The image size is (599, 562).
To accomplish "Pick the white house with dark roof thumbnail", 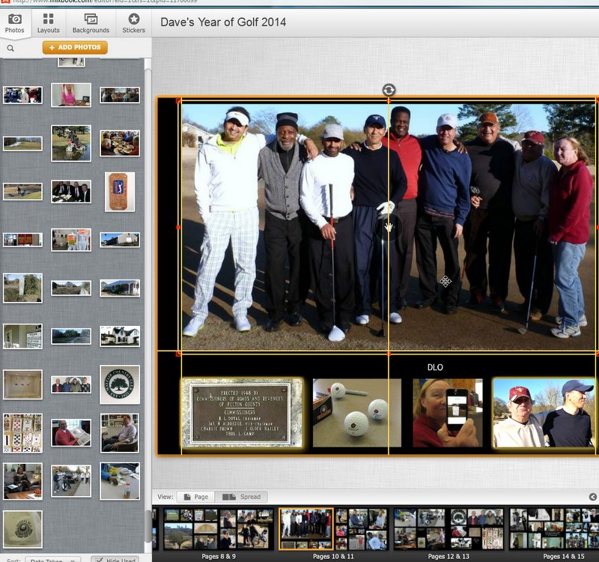I will (x=120, y=336).
